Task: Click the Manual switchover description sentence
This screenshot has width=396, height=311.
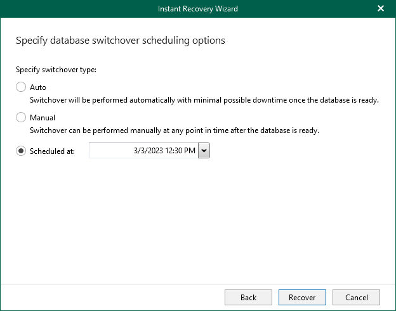Action: tap(174, 130)
